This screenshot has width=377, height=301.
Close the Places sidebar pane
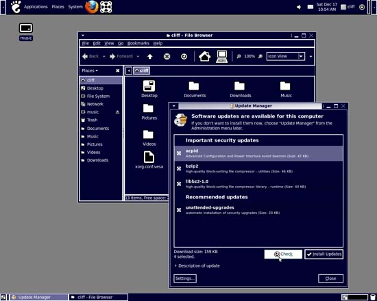[x=118, y=70]
